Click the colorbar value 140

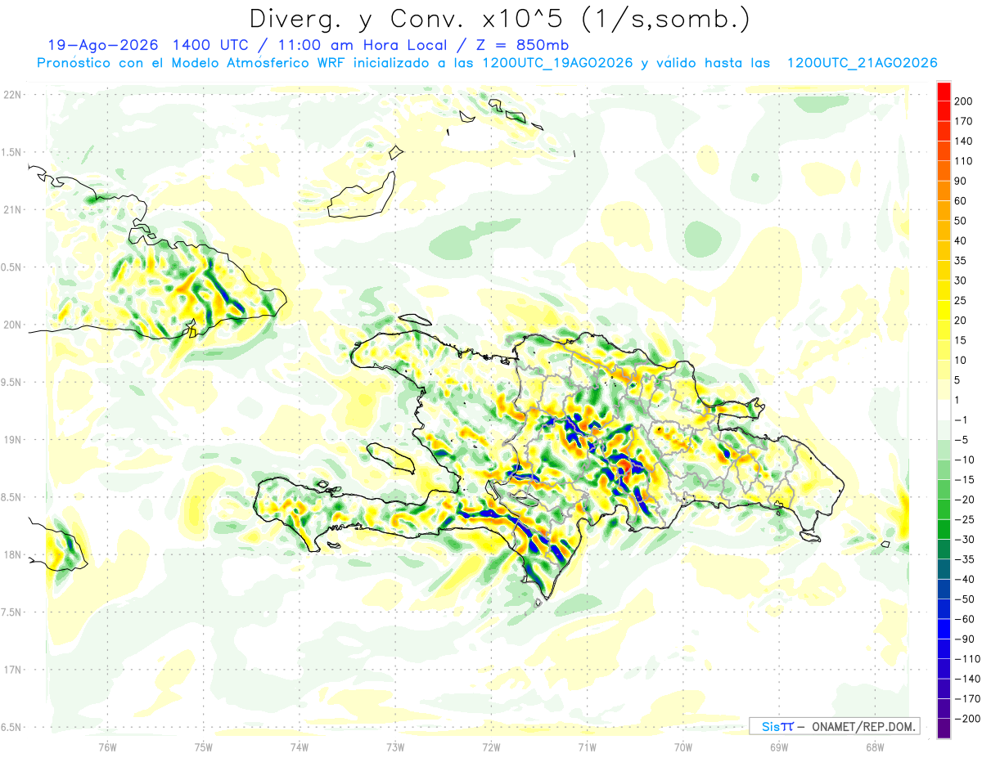click(963, 141)
